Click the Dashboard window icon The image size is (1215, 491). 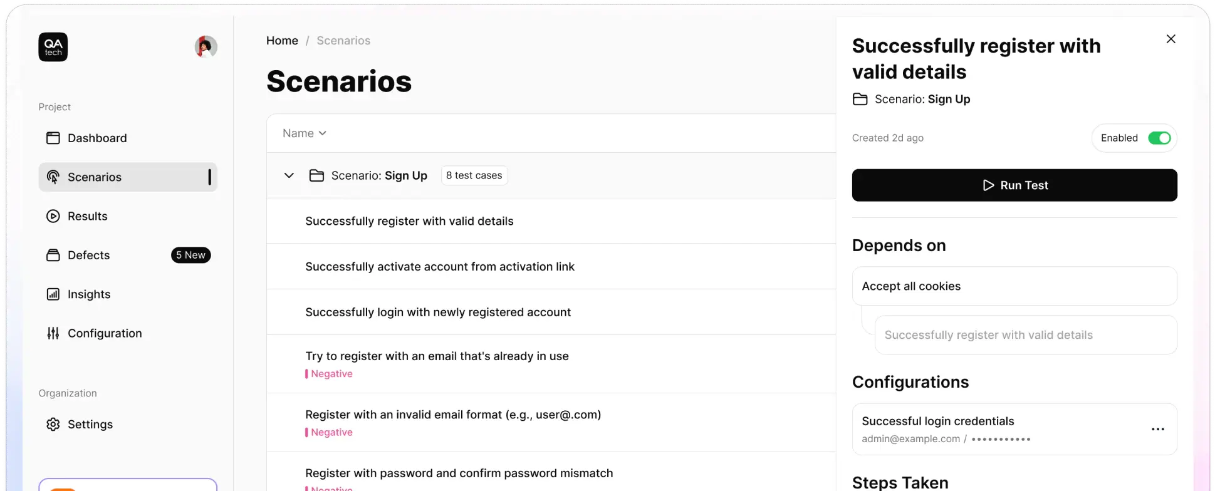pyautogui.click(x=53, y=138)
